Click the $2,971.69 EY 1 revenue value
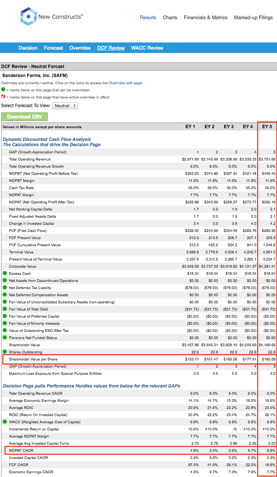This screenshot has width=277, height=477. tap(190, 159)
